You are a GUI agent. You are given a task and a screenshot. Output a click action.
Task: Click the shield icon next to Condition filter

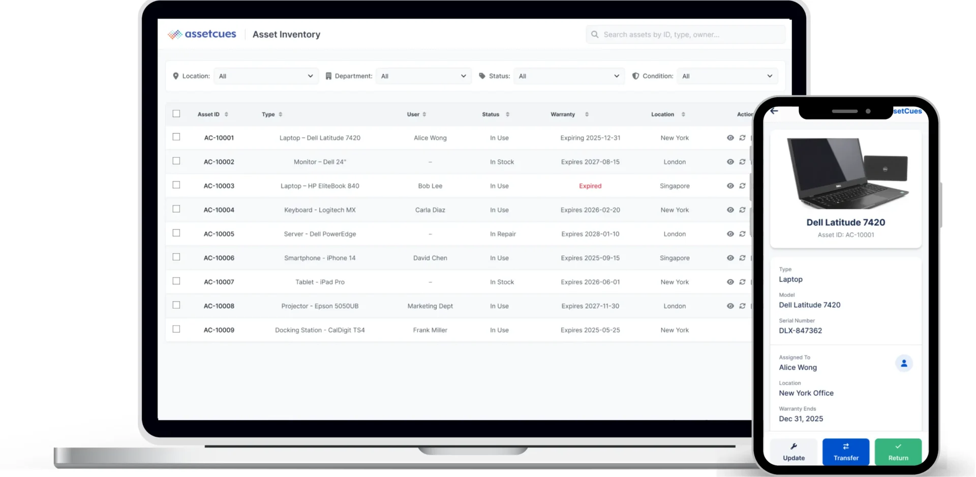click(636, 76)
